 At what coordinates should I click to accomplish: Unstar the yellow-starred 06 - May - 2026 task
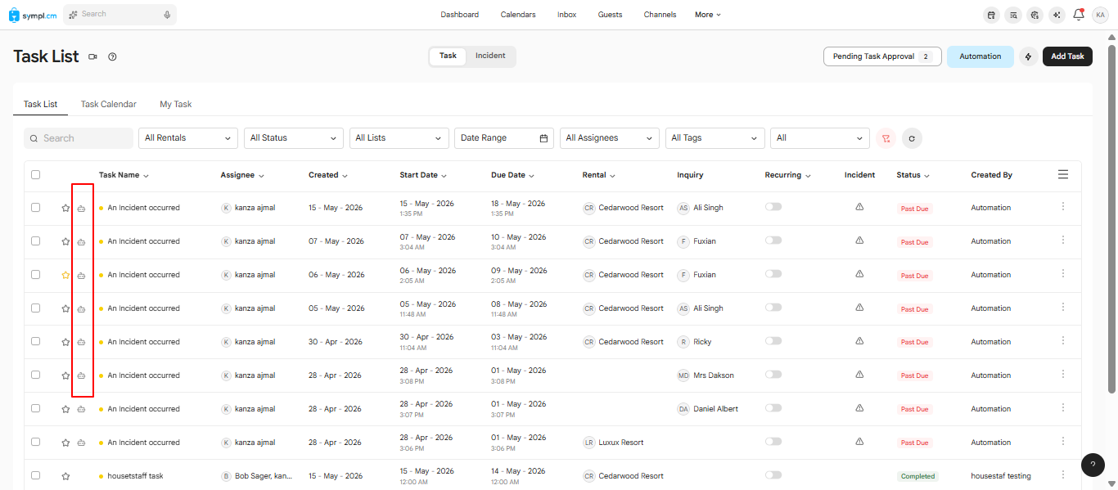coord(65,276)
